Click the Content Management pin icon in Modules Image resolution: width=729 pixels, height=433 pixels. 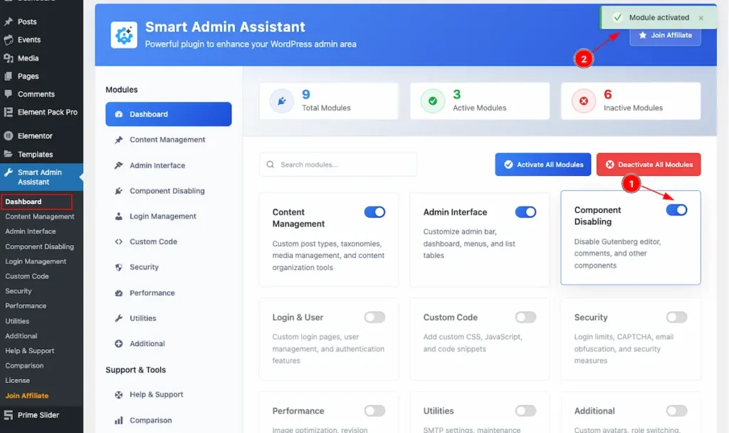[119, 140]
